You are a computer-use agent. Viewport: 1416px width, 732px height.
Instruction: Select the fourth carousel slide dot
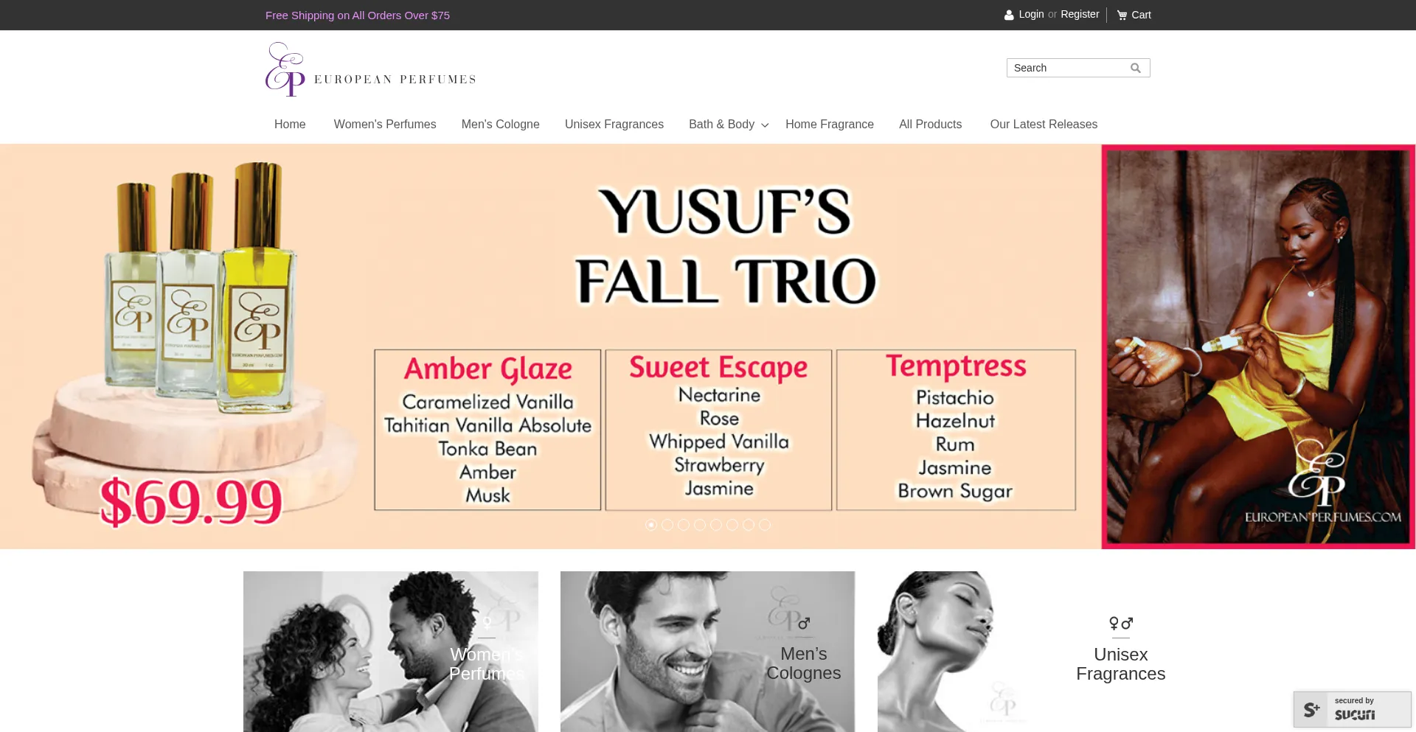(700, 525)
